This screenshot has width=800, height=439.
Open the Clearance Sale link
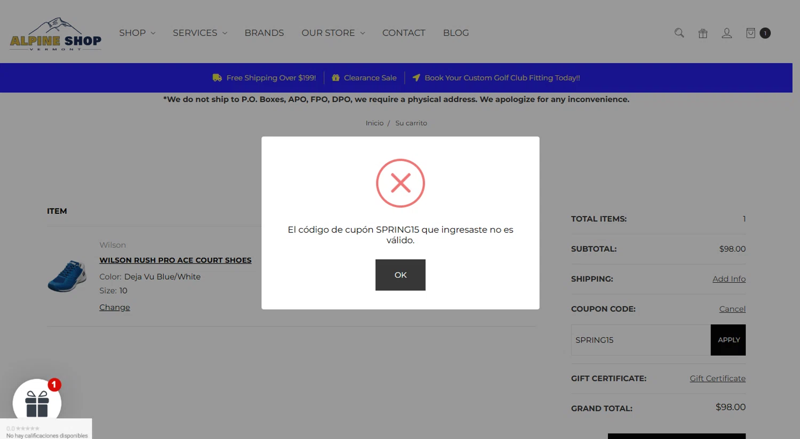point(370,78)
